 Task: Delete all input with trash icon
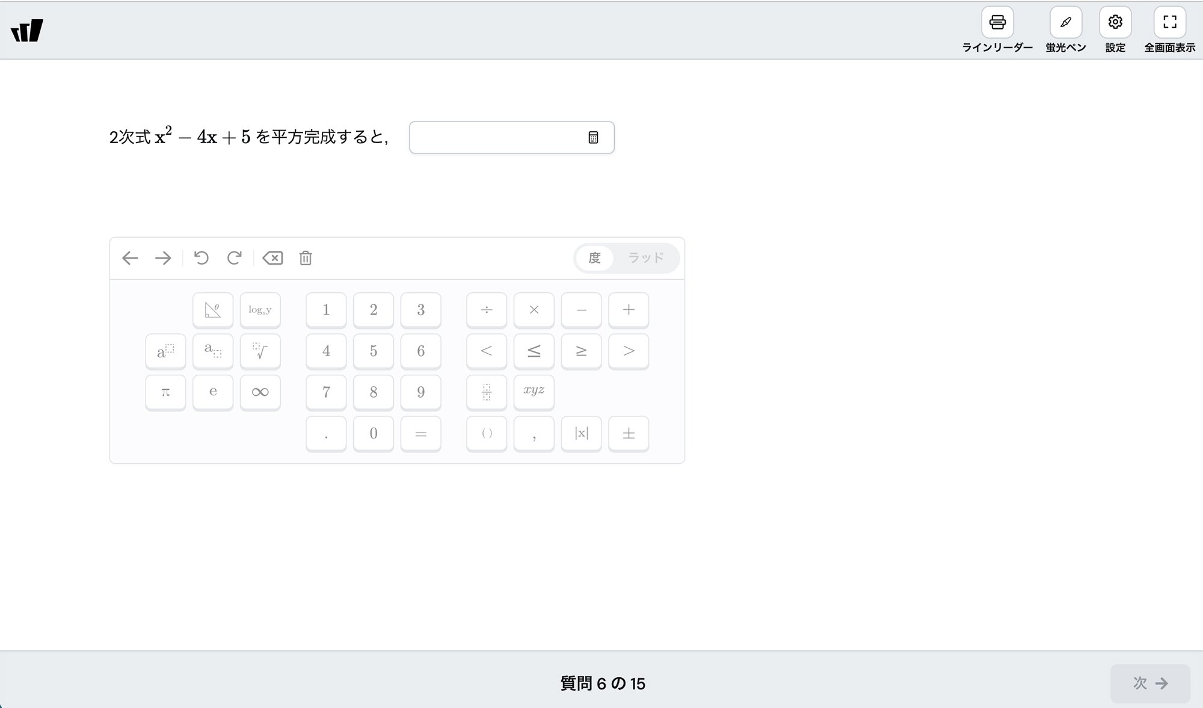[306, 258]
